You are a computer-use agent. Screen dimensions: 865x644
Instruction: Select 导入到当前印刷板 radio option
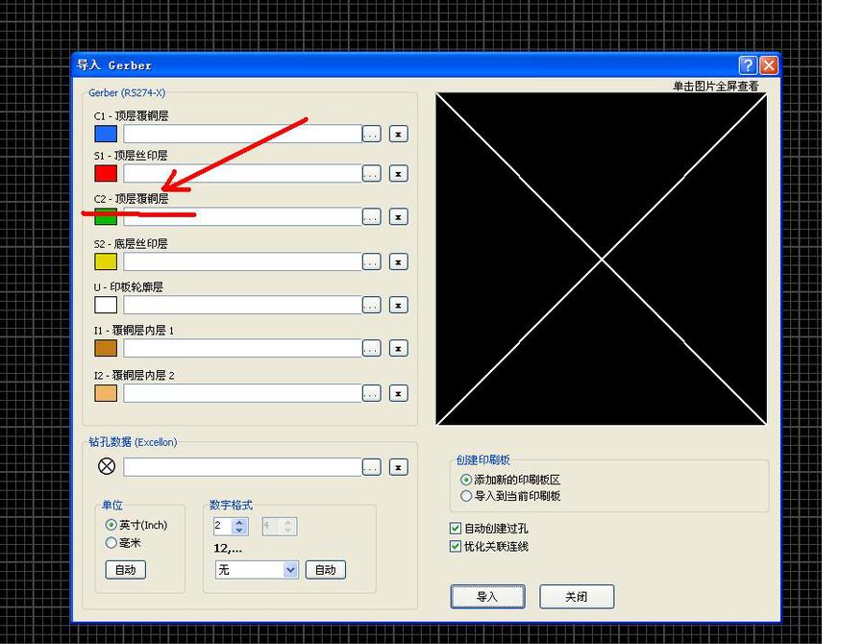466,497
